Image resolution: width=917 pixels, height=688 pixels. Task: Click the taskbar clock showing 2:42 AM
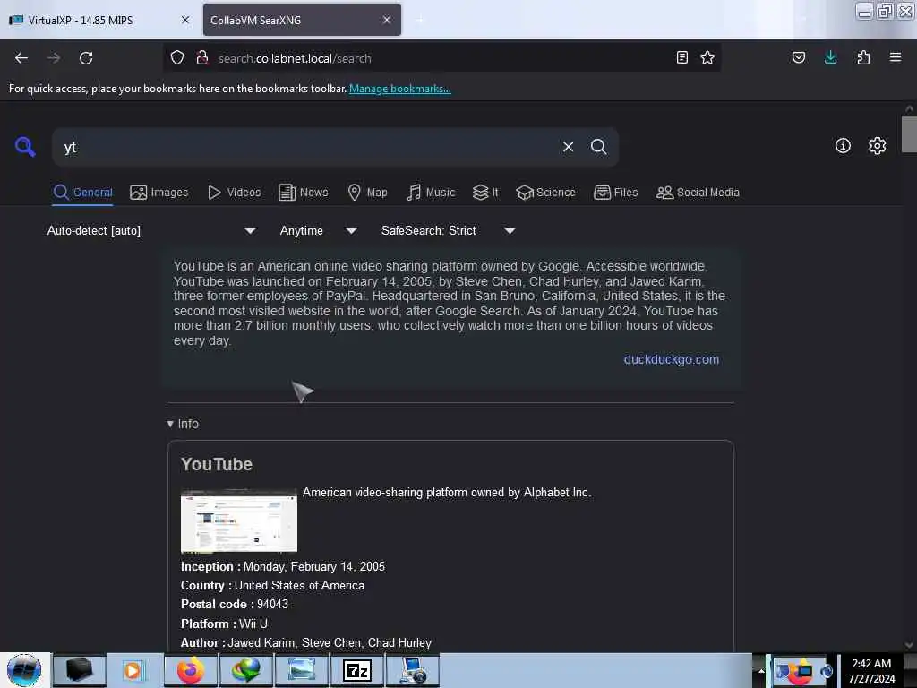tap(871, 670)
